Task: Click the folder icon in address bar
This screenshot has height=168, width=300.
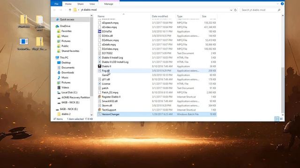Action: pyautogui.click(x=75, y=10)
